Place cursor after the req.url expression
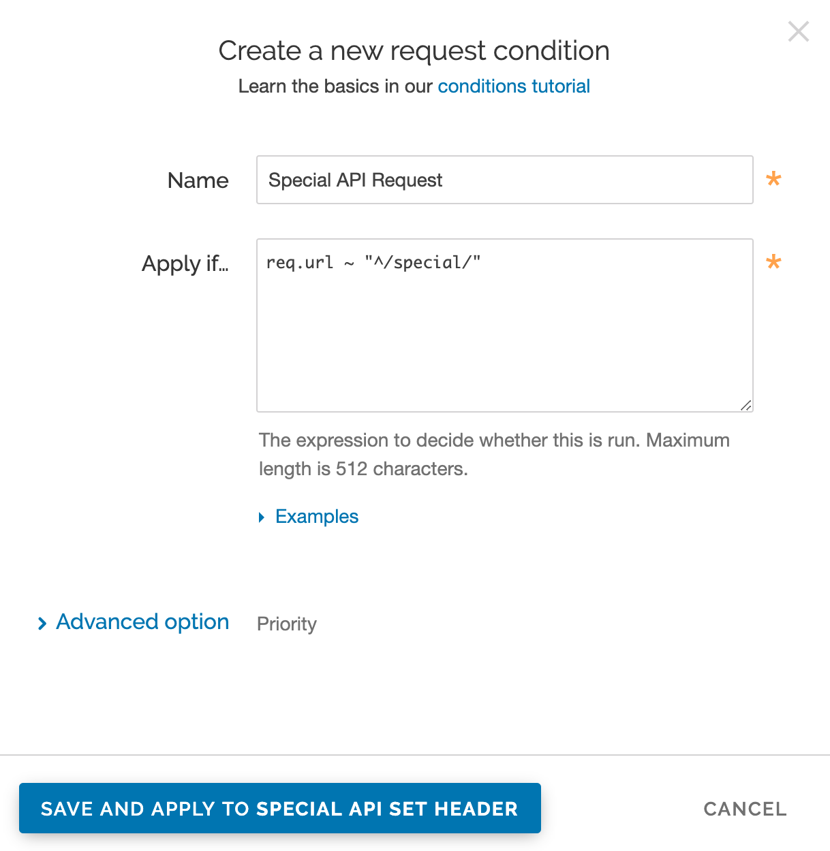The image size is (830, 851). (482, 262)
